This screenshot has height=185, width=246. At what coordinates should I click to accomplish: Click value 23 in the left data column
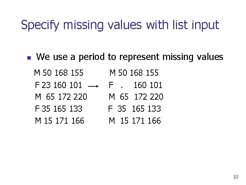[46, 85]
